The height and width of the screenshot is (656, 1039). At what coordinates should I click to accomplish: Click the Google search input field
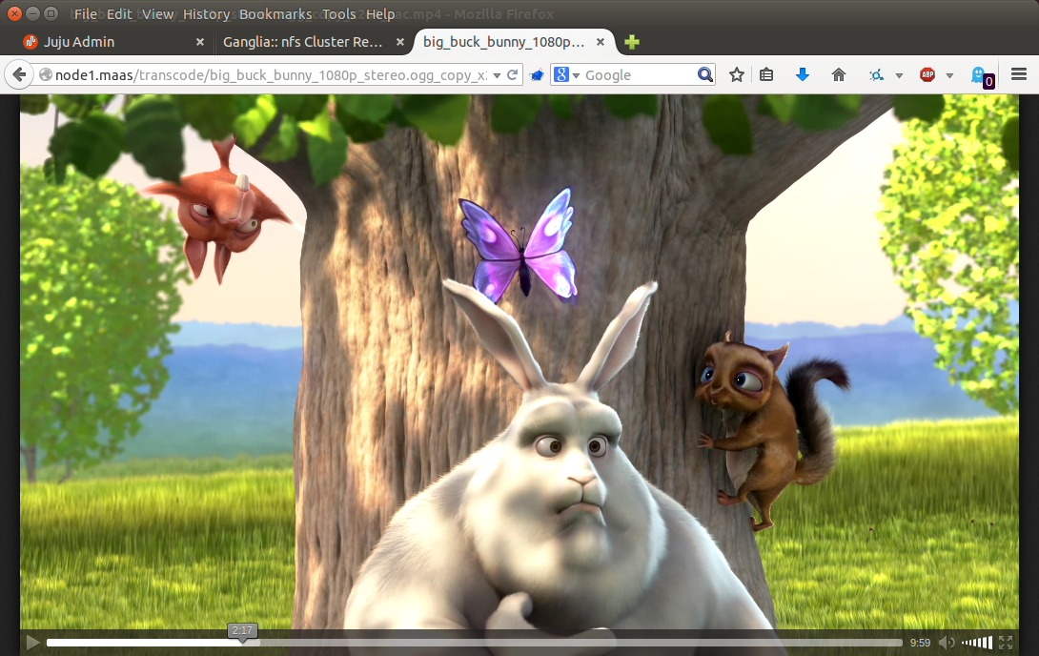[639, 75]
